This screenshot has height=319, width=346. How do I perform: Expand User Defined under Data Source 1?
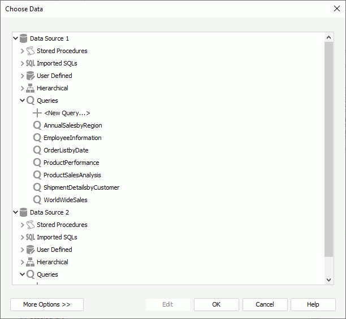pos(22,76)
